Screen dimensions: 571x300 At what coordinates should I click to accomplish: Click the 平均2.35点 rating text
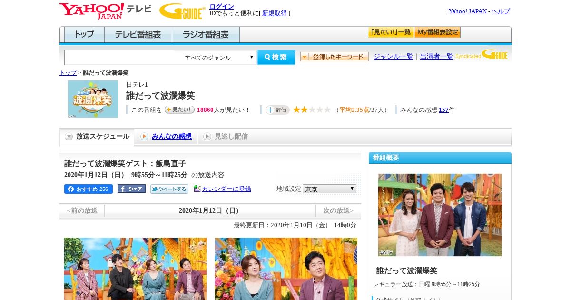[354, 110]
